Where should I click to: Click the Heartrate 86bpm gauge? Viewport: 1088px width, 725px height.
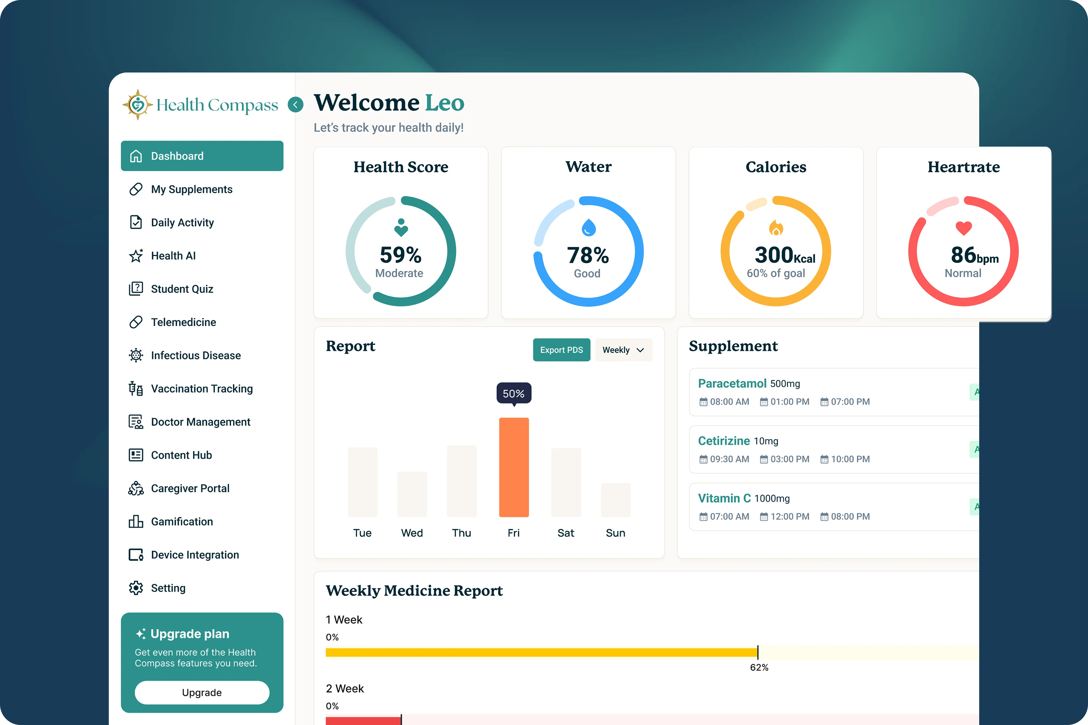pyautogui.click(x=964, y=251)
